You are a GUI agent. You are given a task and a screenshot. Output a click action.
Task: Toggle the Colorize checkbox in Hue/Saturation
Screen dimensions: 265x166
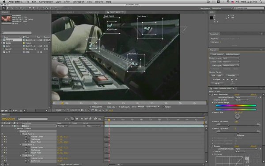click(235, 135)
